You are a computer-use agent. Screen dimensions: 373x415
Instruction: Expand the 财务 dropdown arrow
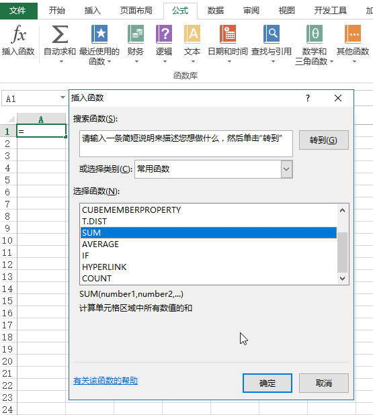pyautogui.click(x=136, y=61)
